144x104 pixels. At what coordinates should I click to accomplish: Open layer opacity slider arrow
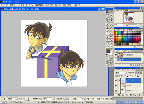point(141,73)
